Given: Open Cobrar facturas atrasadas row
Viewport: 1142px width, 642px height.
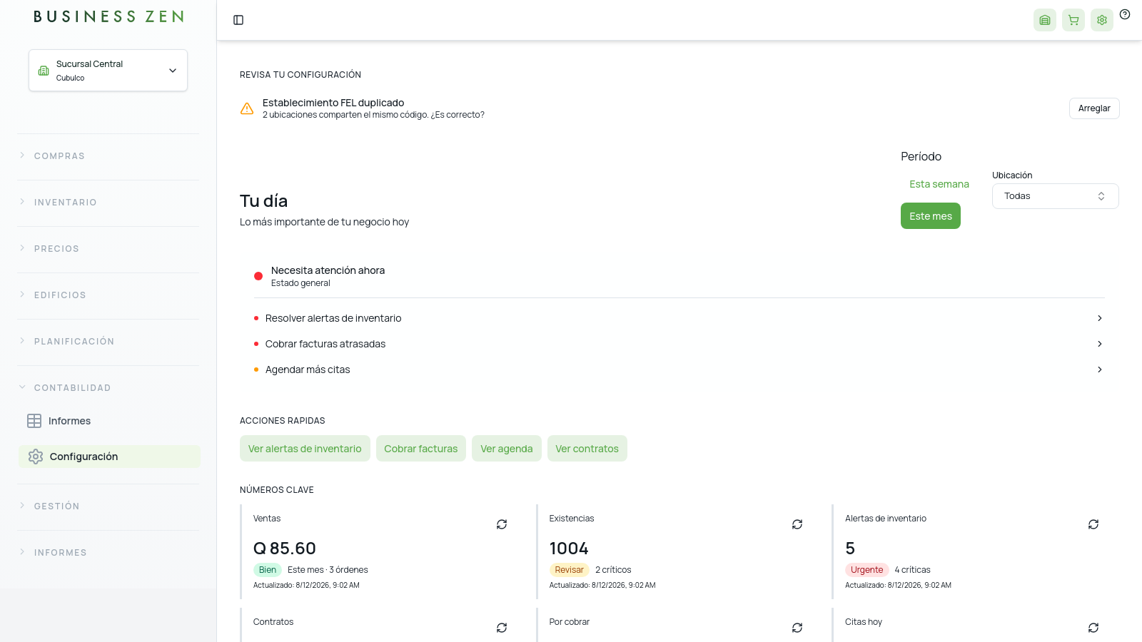Looking at the screenshot, I should tap(679, 344).
